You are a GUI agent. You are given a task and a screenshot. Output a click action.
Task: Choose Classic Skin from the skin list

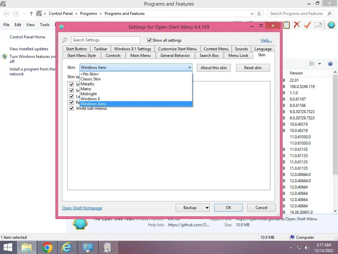[136, 79]
